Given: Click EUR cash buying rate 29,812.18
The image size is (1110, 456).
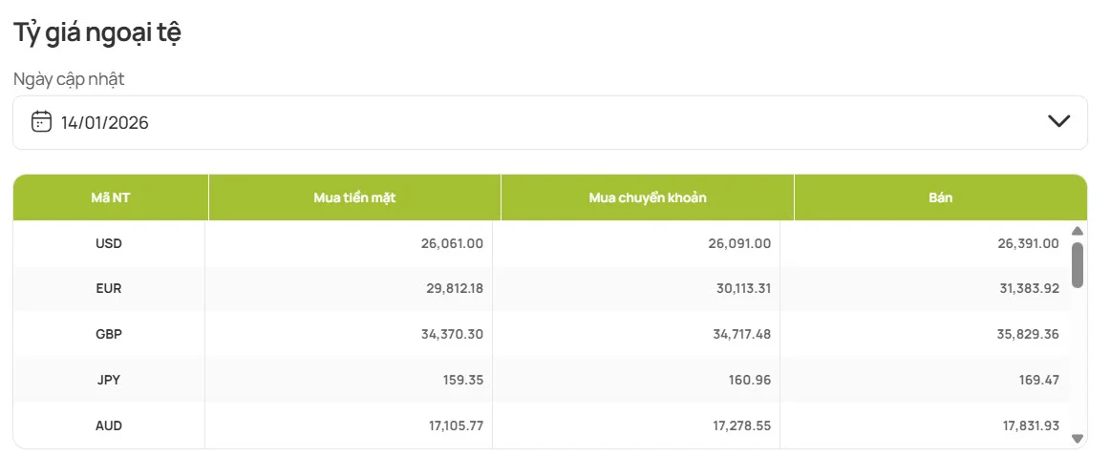Looking at the screenshot, I should pyautogui.click(x=451, y=288).
